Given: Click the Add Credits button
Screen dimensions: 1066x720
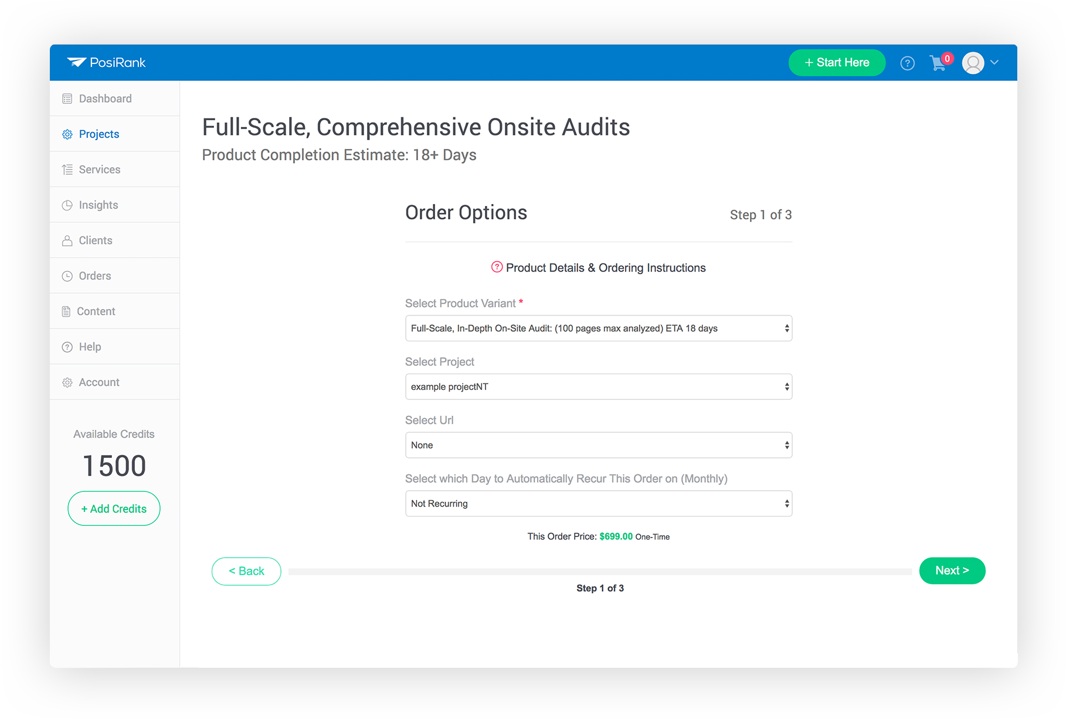Looking at the screenshot, I should [114, 508].
